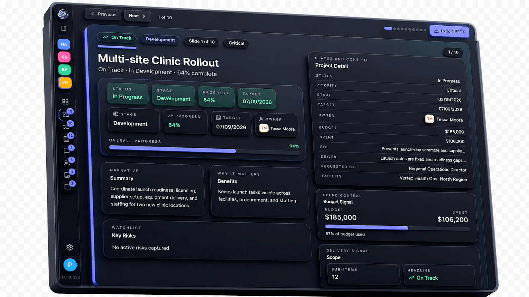Viewport: 529px width, 297px height.
Task: Click the On Track status pill
Action: coord(117,38)
